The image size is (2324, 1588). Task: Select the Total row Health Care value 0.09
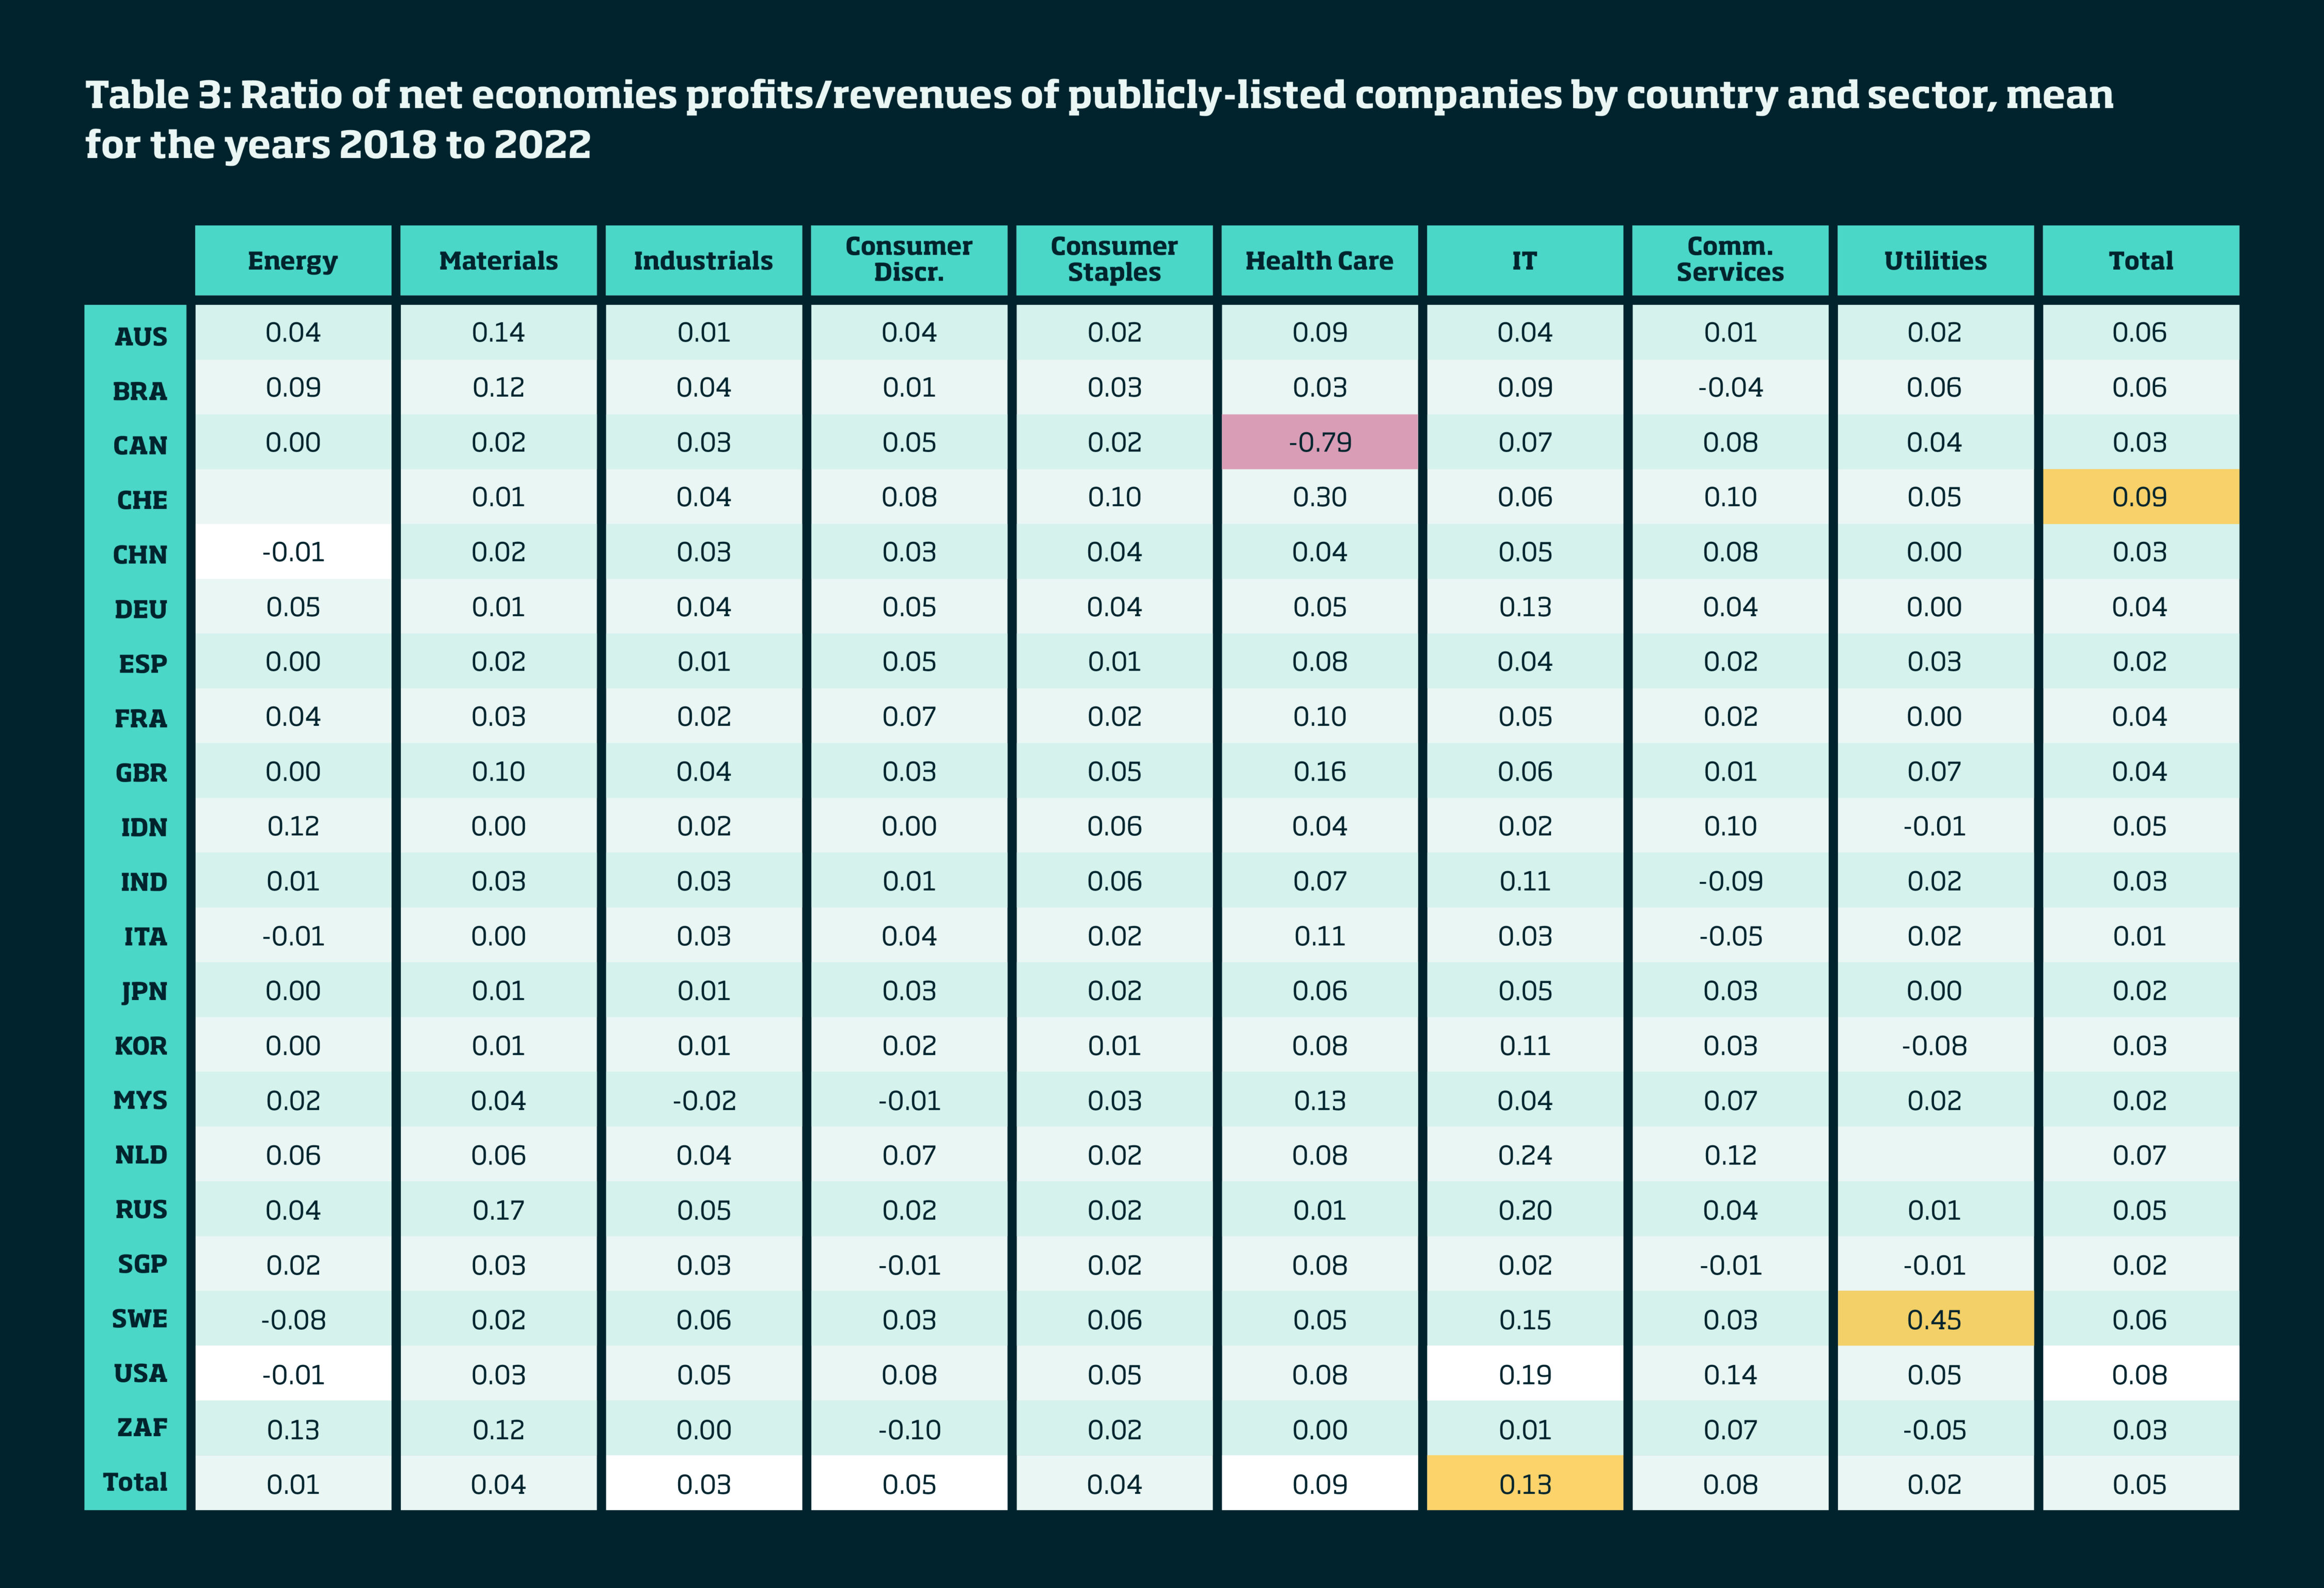click(1320, 1484)
